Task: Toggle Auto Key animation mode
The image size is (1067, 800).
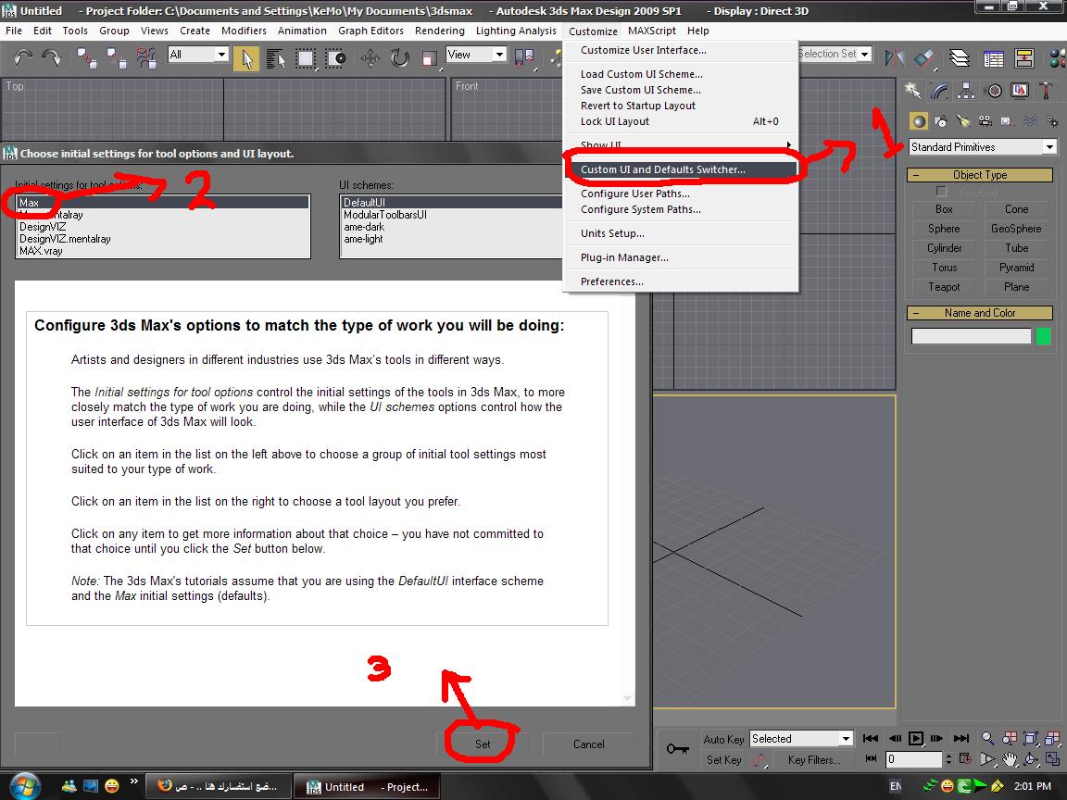Action: click(x=723, y=740)
